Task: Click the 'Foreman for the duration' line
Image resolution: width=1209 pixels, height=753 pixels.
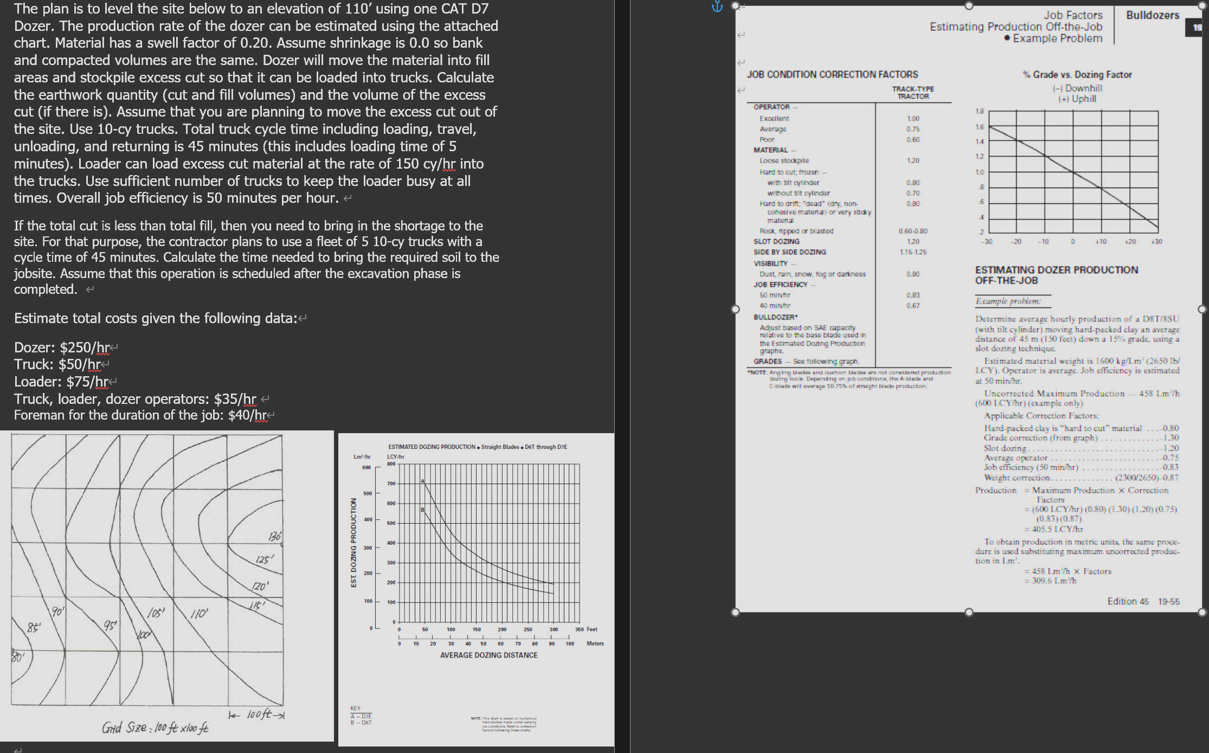Action: [141, 415]
